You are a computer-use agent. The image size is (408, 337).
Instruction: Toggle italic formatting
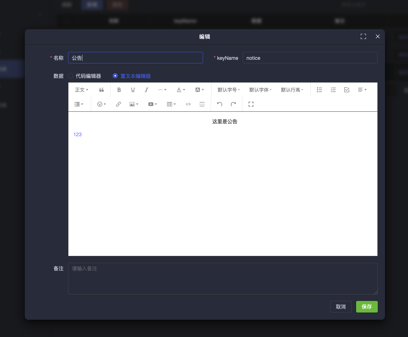point(146,90)
